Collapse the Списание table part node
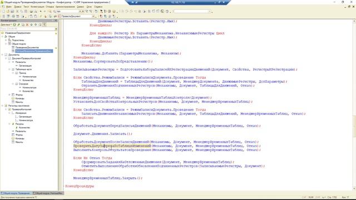 (x=13, y=84)
